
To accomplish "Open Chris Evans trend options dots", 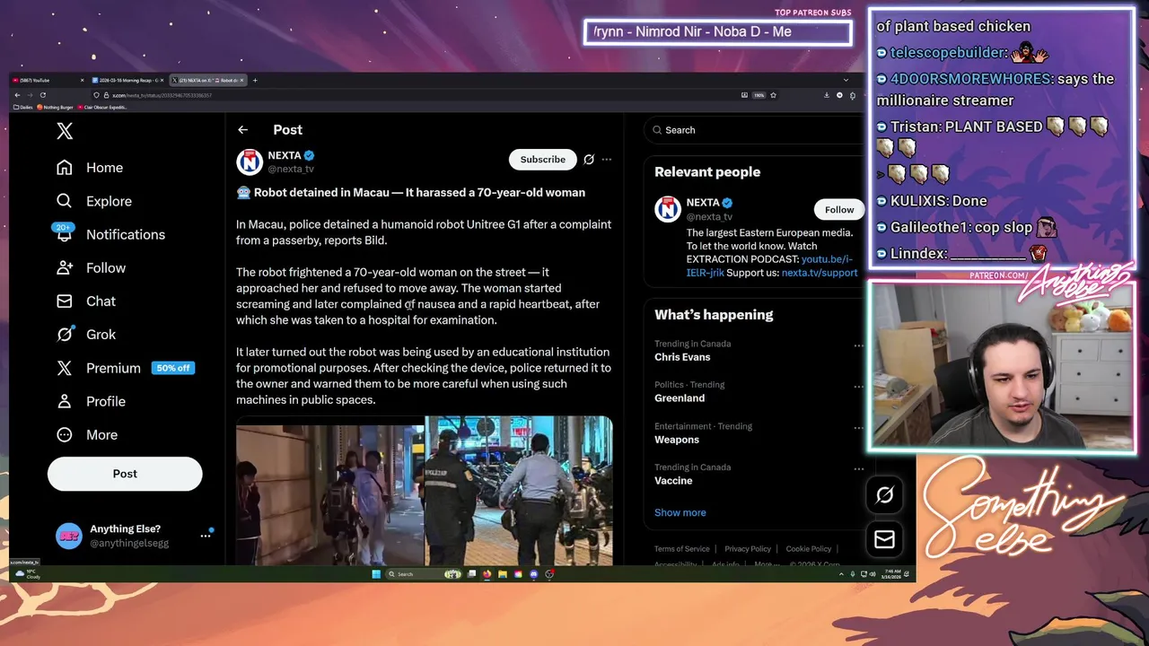I will pos(858,345).
